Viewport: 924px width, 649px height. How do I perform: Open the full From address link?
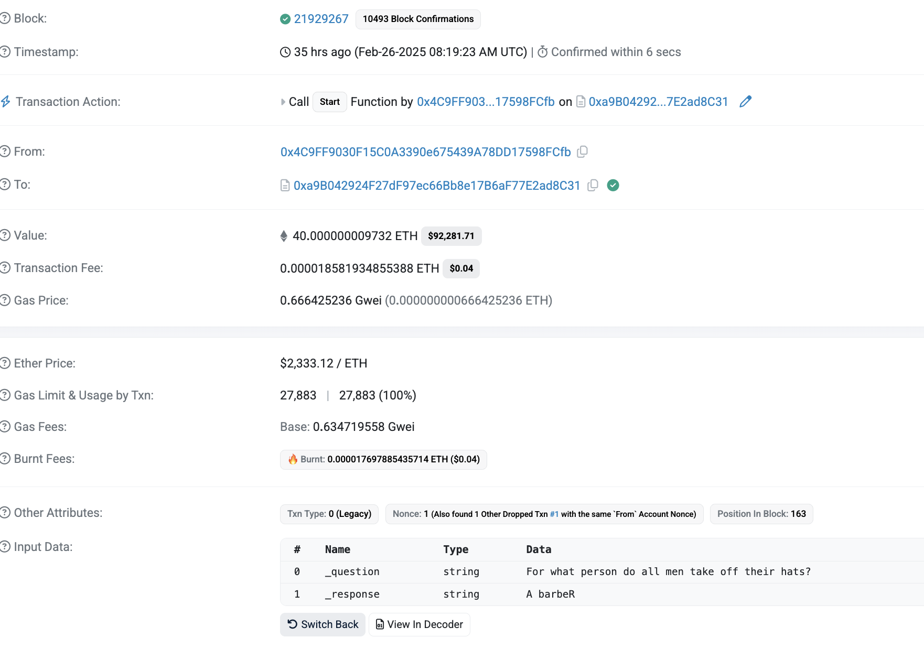click(x=425, y=152)
